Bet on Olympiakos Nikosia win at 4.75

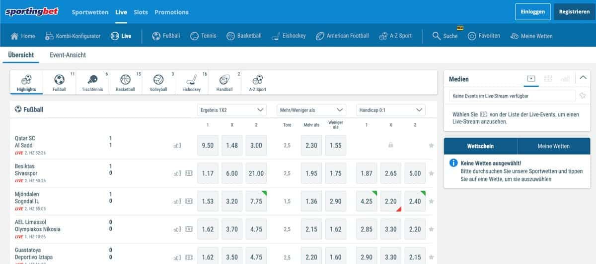click(x=256, y=229)
